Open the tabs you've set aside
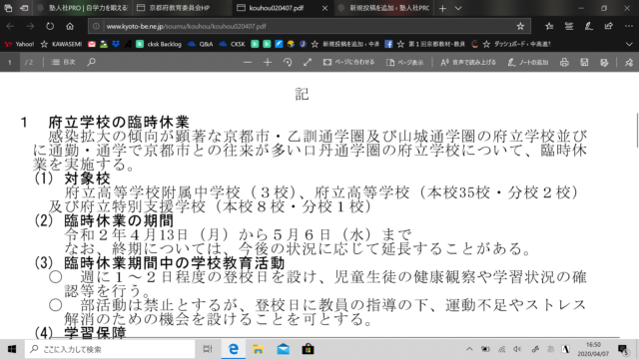 (x=8, y=8)
